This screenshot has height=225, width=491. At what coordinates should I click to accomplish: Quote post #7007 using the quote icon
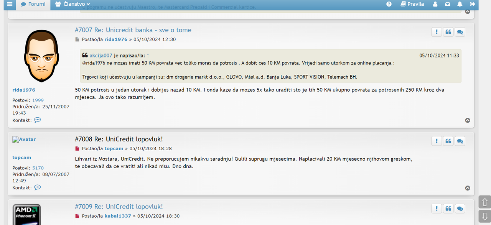tap(448, 32)
